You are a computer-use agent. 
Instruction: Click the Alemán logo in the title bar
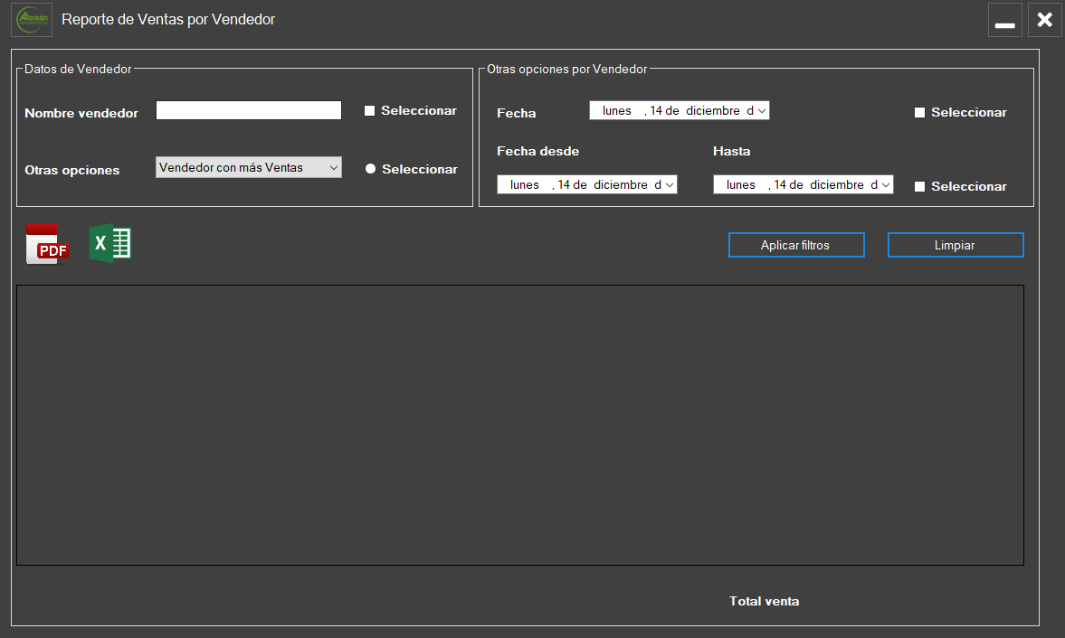[x=32, y=20]
